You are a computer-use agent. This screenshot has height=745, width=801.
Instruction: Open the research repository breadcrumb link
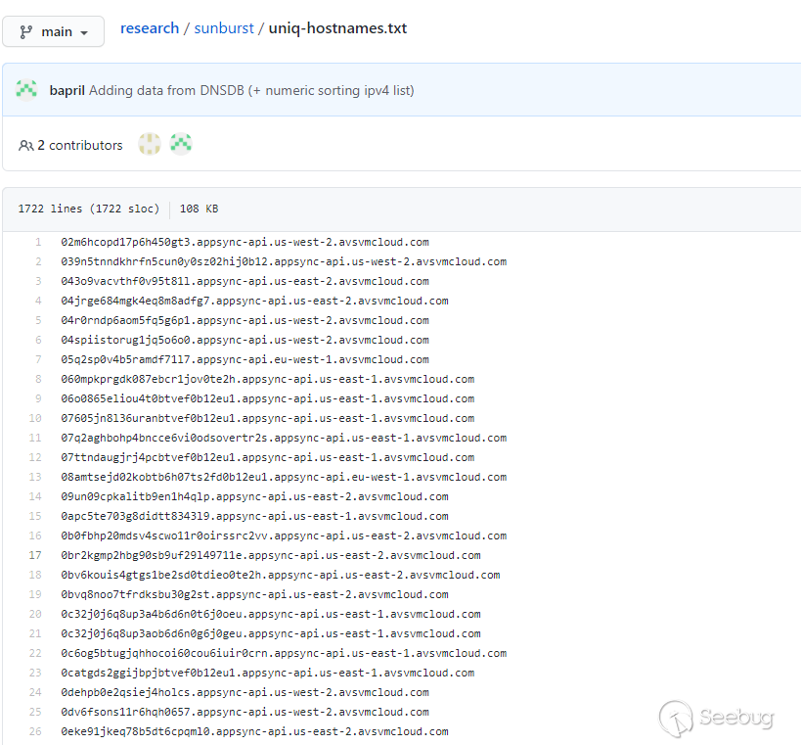150,28
